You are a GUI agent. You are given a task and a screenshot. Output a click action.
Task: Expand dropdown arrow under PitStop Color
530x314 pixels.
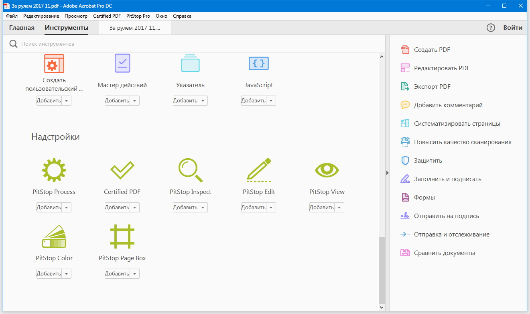pos(66,274)
